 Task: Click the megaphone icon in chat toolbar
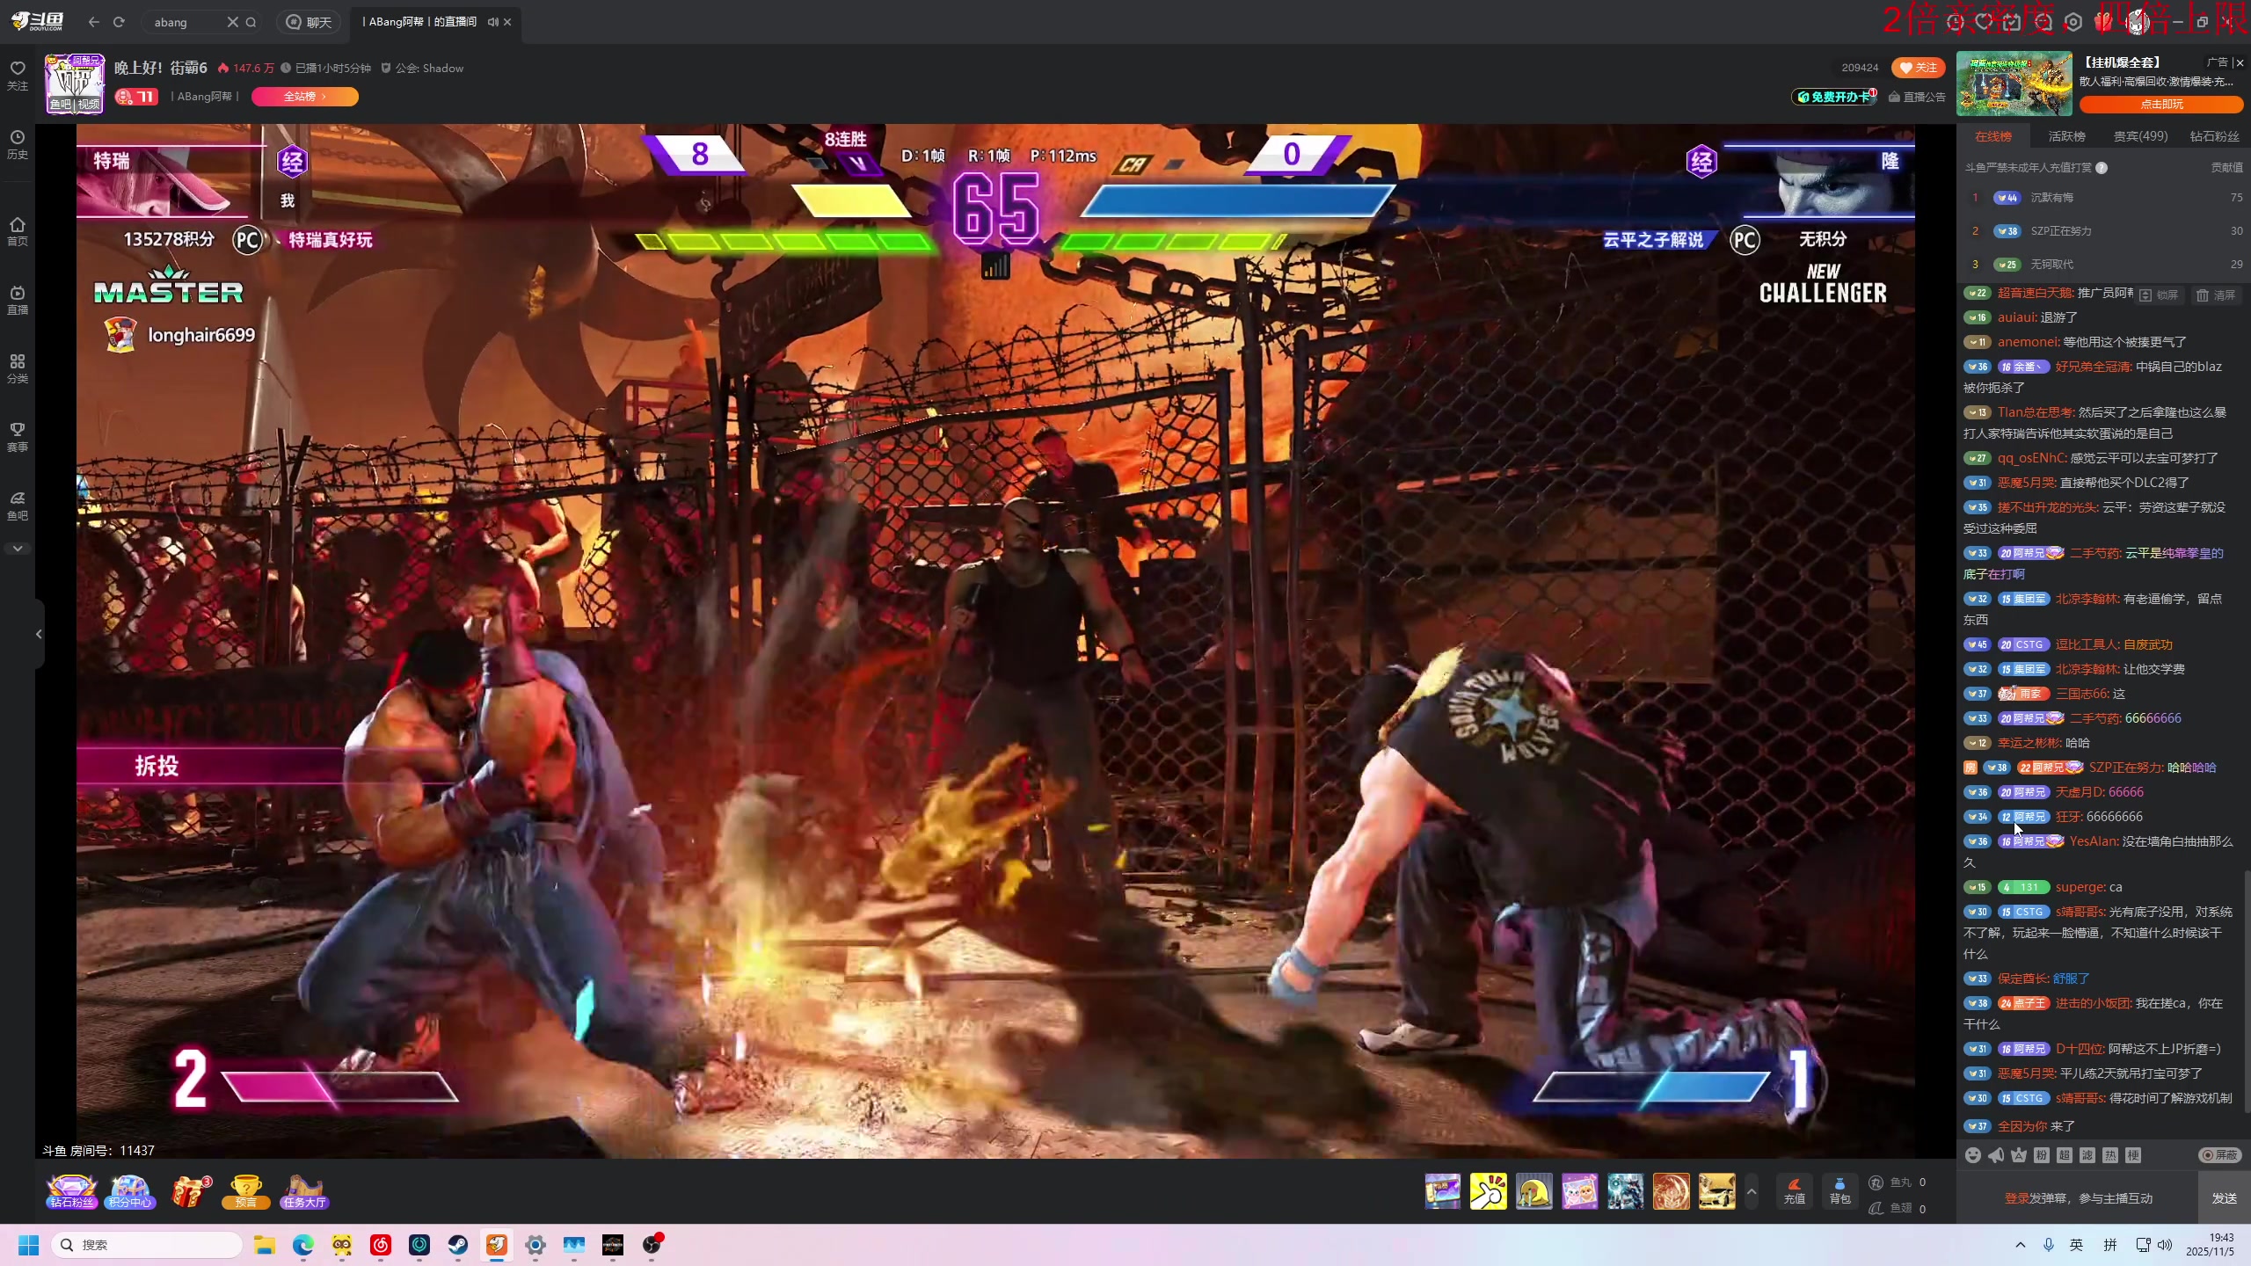point(1996,1155)
